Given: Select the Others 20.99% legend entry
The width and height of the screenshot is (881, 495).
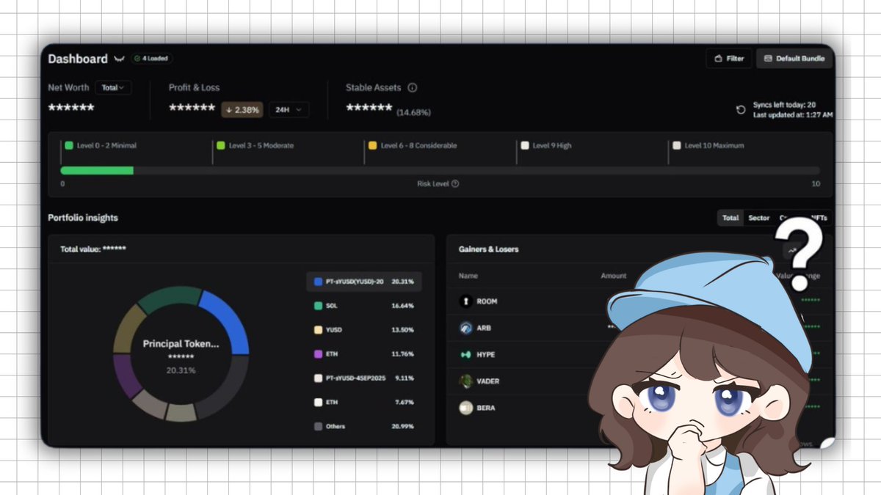Looking at the screenshot, I should click(363, 426).
